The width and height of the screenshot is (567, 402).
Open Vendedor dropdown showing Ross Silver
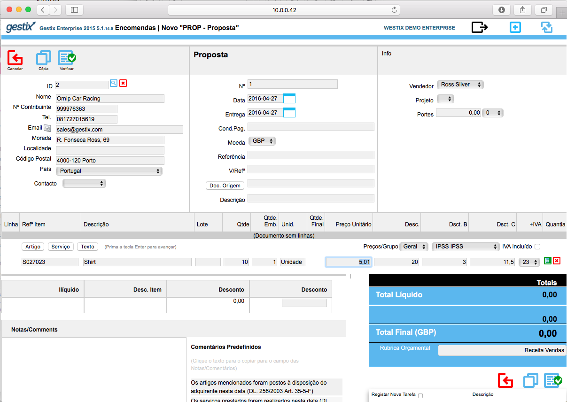click(x=460, y=85)
